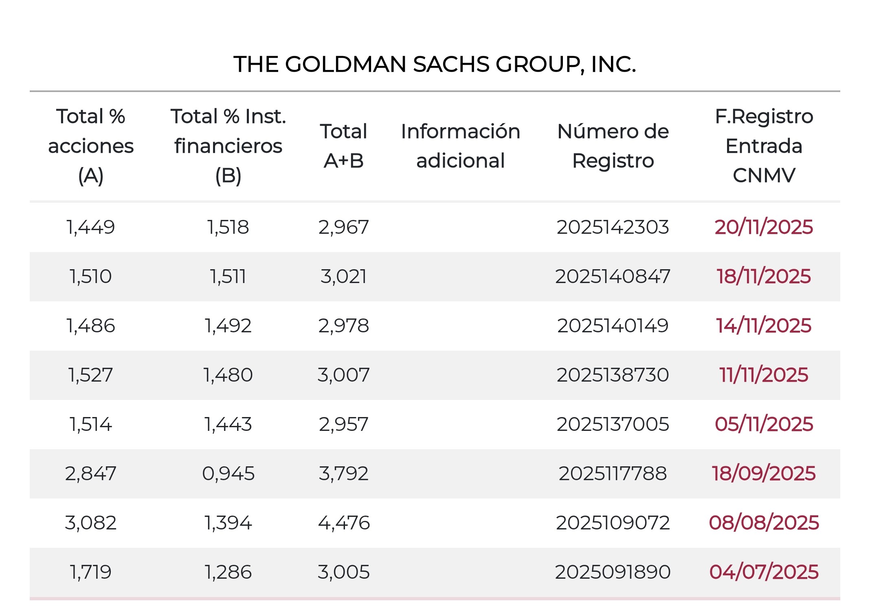Open the 18/11/2025 registration date link
This screenshot has width=870, height=606.
(x=764, y=277)
